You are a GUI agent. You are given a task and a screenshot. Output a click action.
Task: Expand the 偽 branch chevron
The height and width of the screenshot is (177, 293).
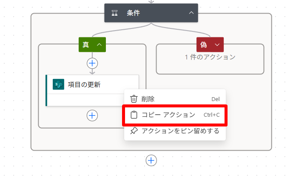coord(217,45)
